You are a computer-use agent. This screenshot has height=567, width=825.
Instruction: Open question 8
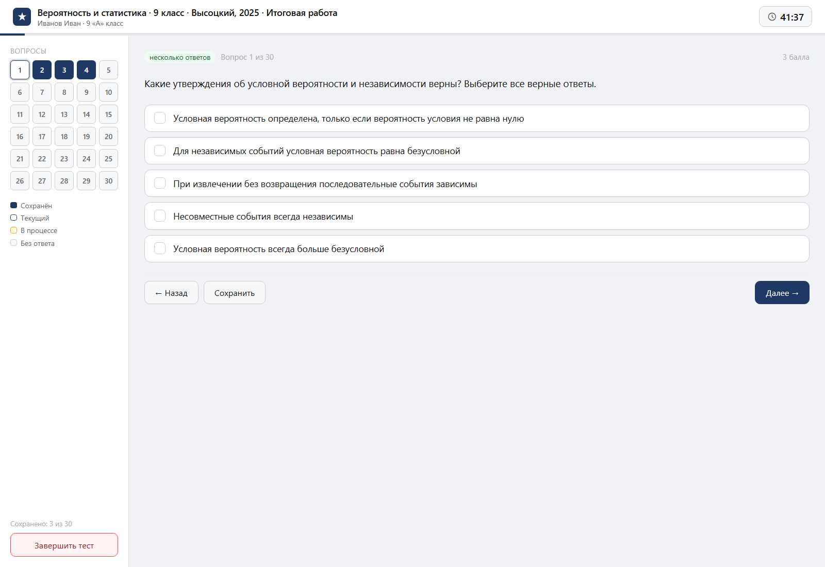point(64,92)
